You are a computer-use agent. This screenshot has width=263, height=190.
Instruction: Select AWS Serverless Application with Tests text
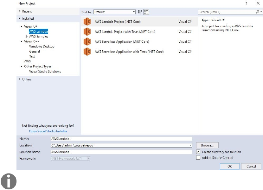(x=129, y=52)
